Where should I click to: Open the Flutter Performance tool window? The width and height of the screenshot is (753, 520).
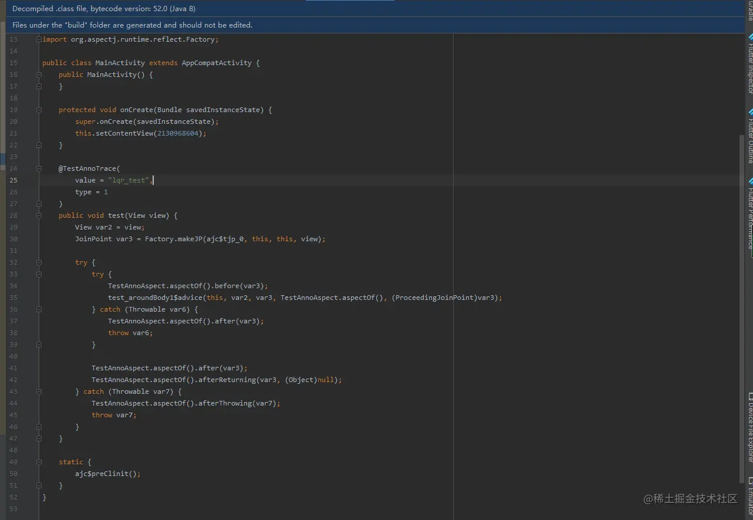click(x=749, y=214)
